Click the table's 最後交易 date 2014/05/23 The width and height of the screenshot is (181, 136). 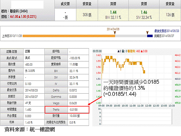tap(31, 90)
